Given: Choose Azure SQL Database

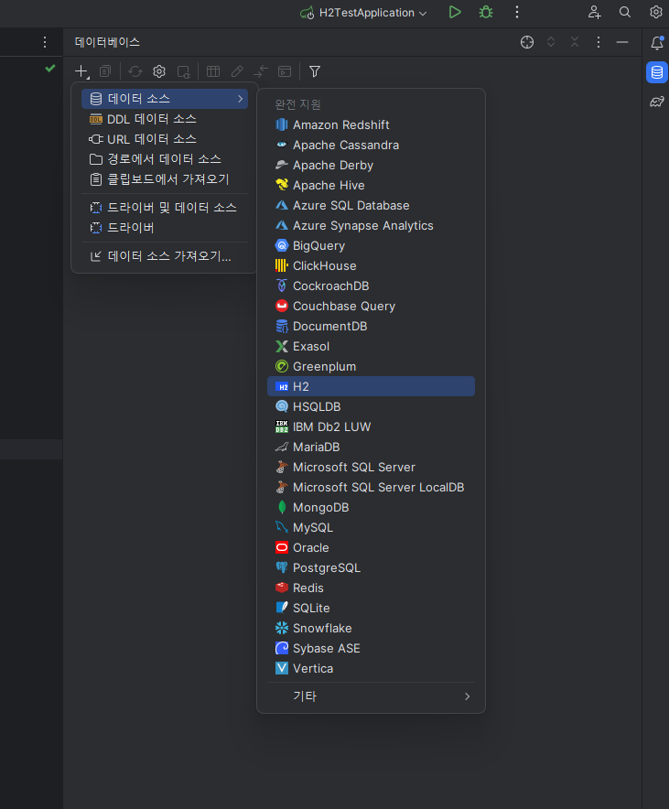Looking at the screenshot, I should pos(371,205).
